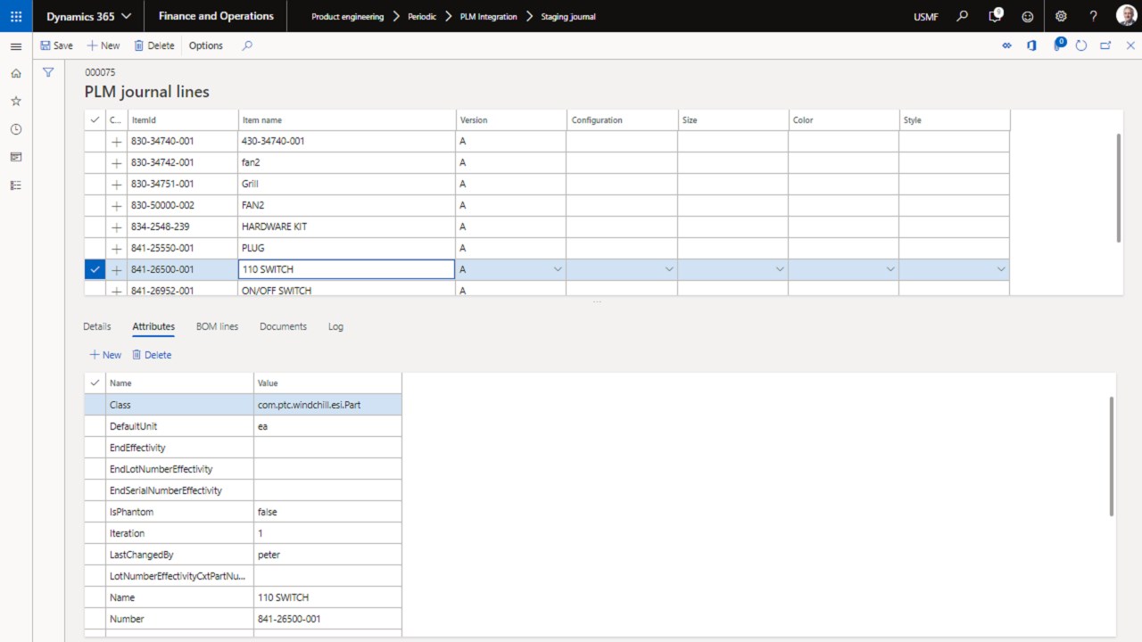The height and width of the screenshot is (642, 1142).
Task: Open the form in a new window
Action: click(x=1105, y=45)
